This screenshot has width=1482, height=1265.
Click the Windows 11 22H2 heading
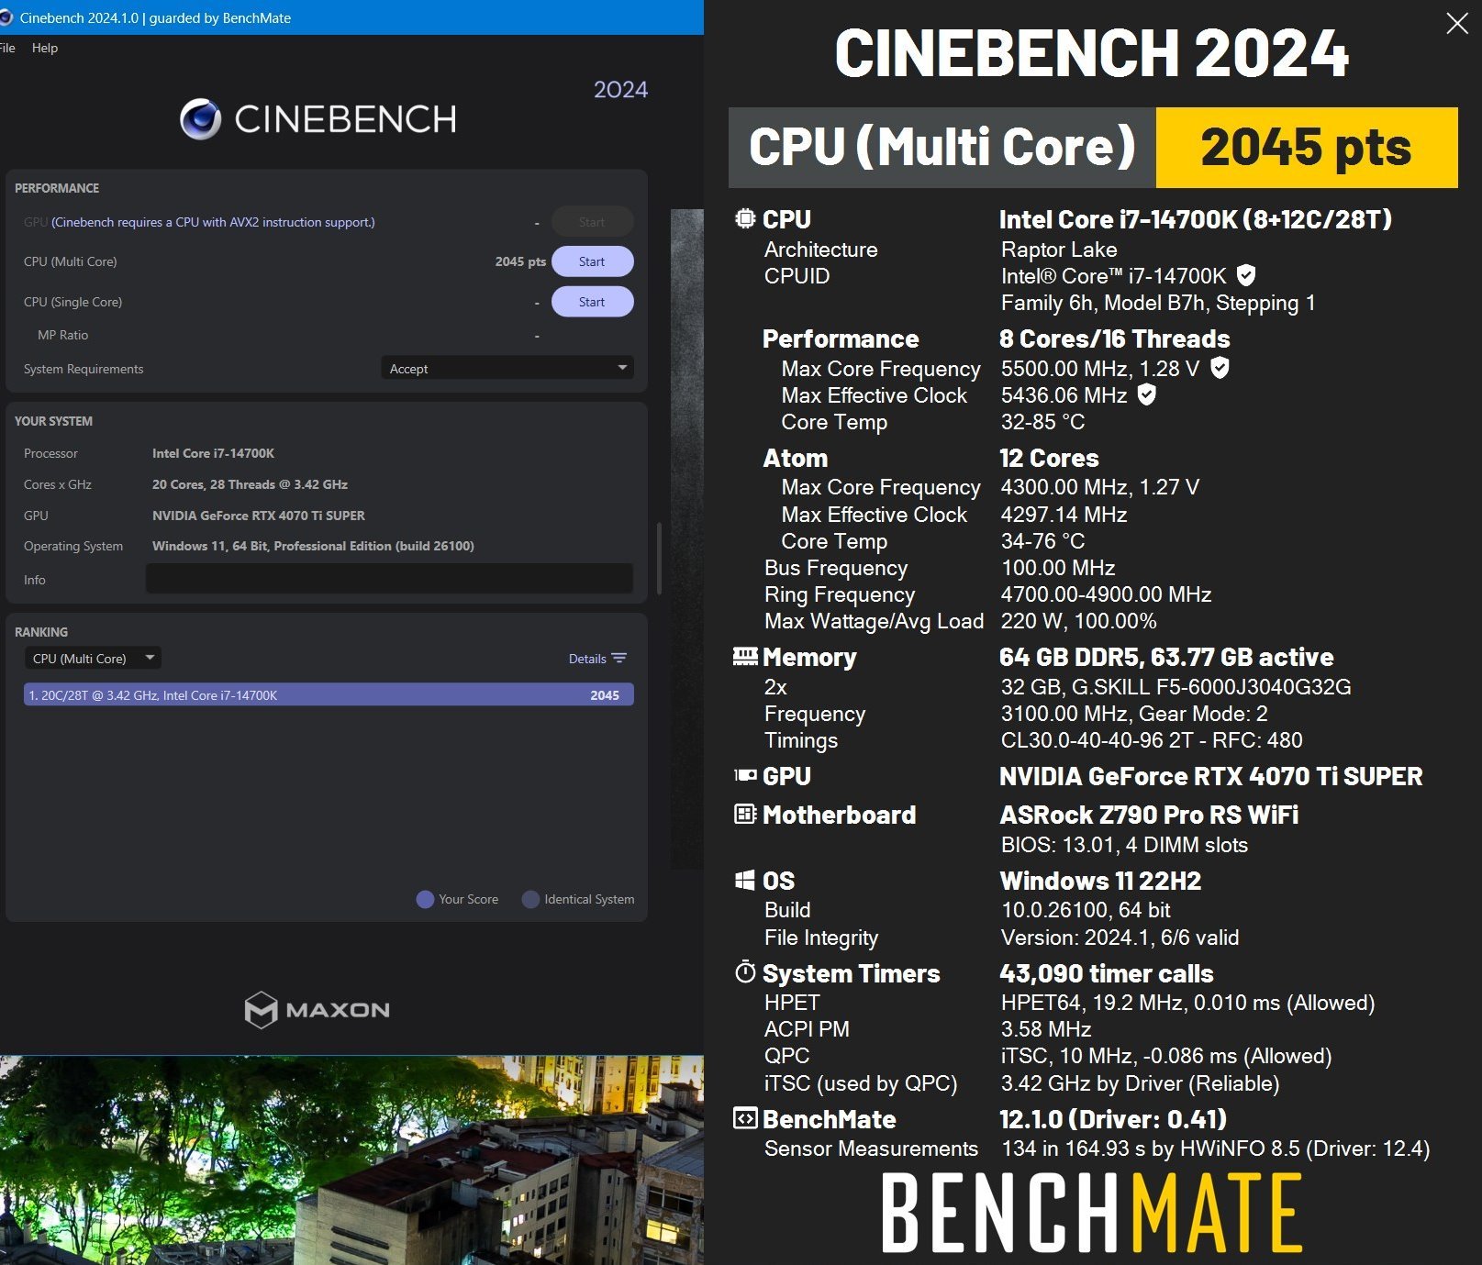click(1100, 881)
